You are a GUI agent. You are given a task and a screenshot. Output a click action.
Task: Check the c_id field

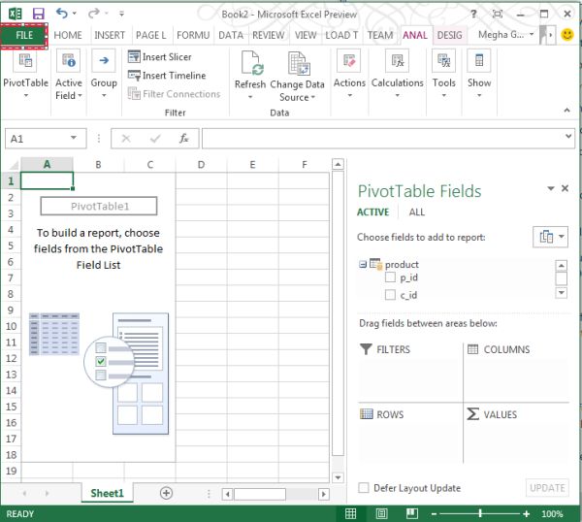tap(390, 295)
